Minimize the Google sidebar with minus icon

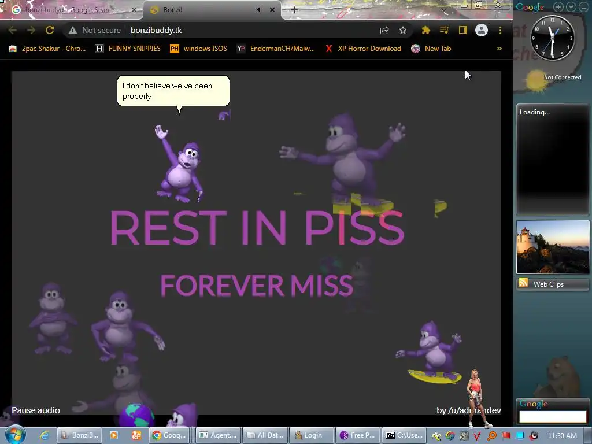(x=584, y=7)
